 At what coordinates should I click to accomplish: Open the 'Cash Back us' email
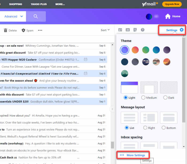point(53,157)
